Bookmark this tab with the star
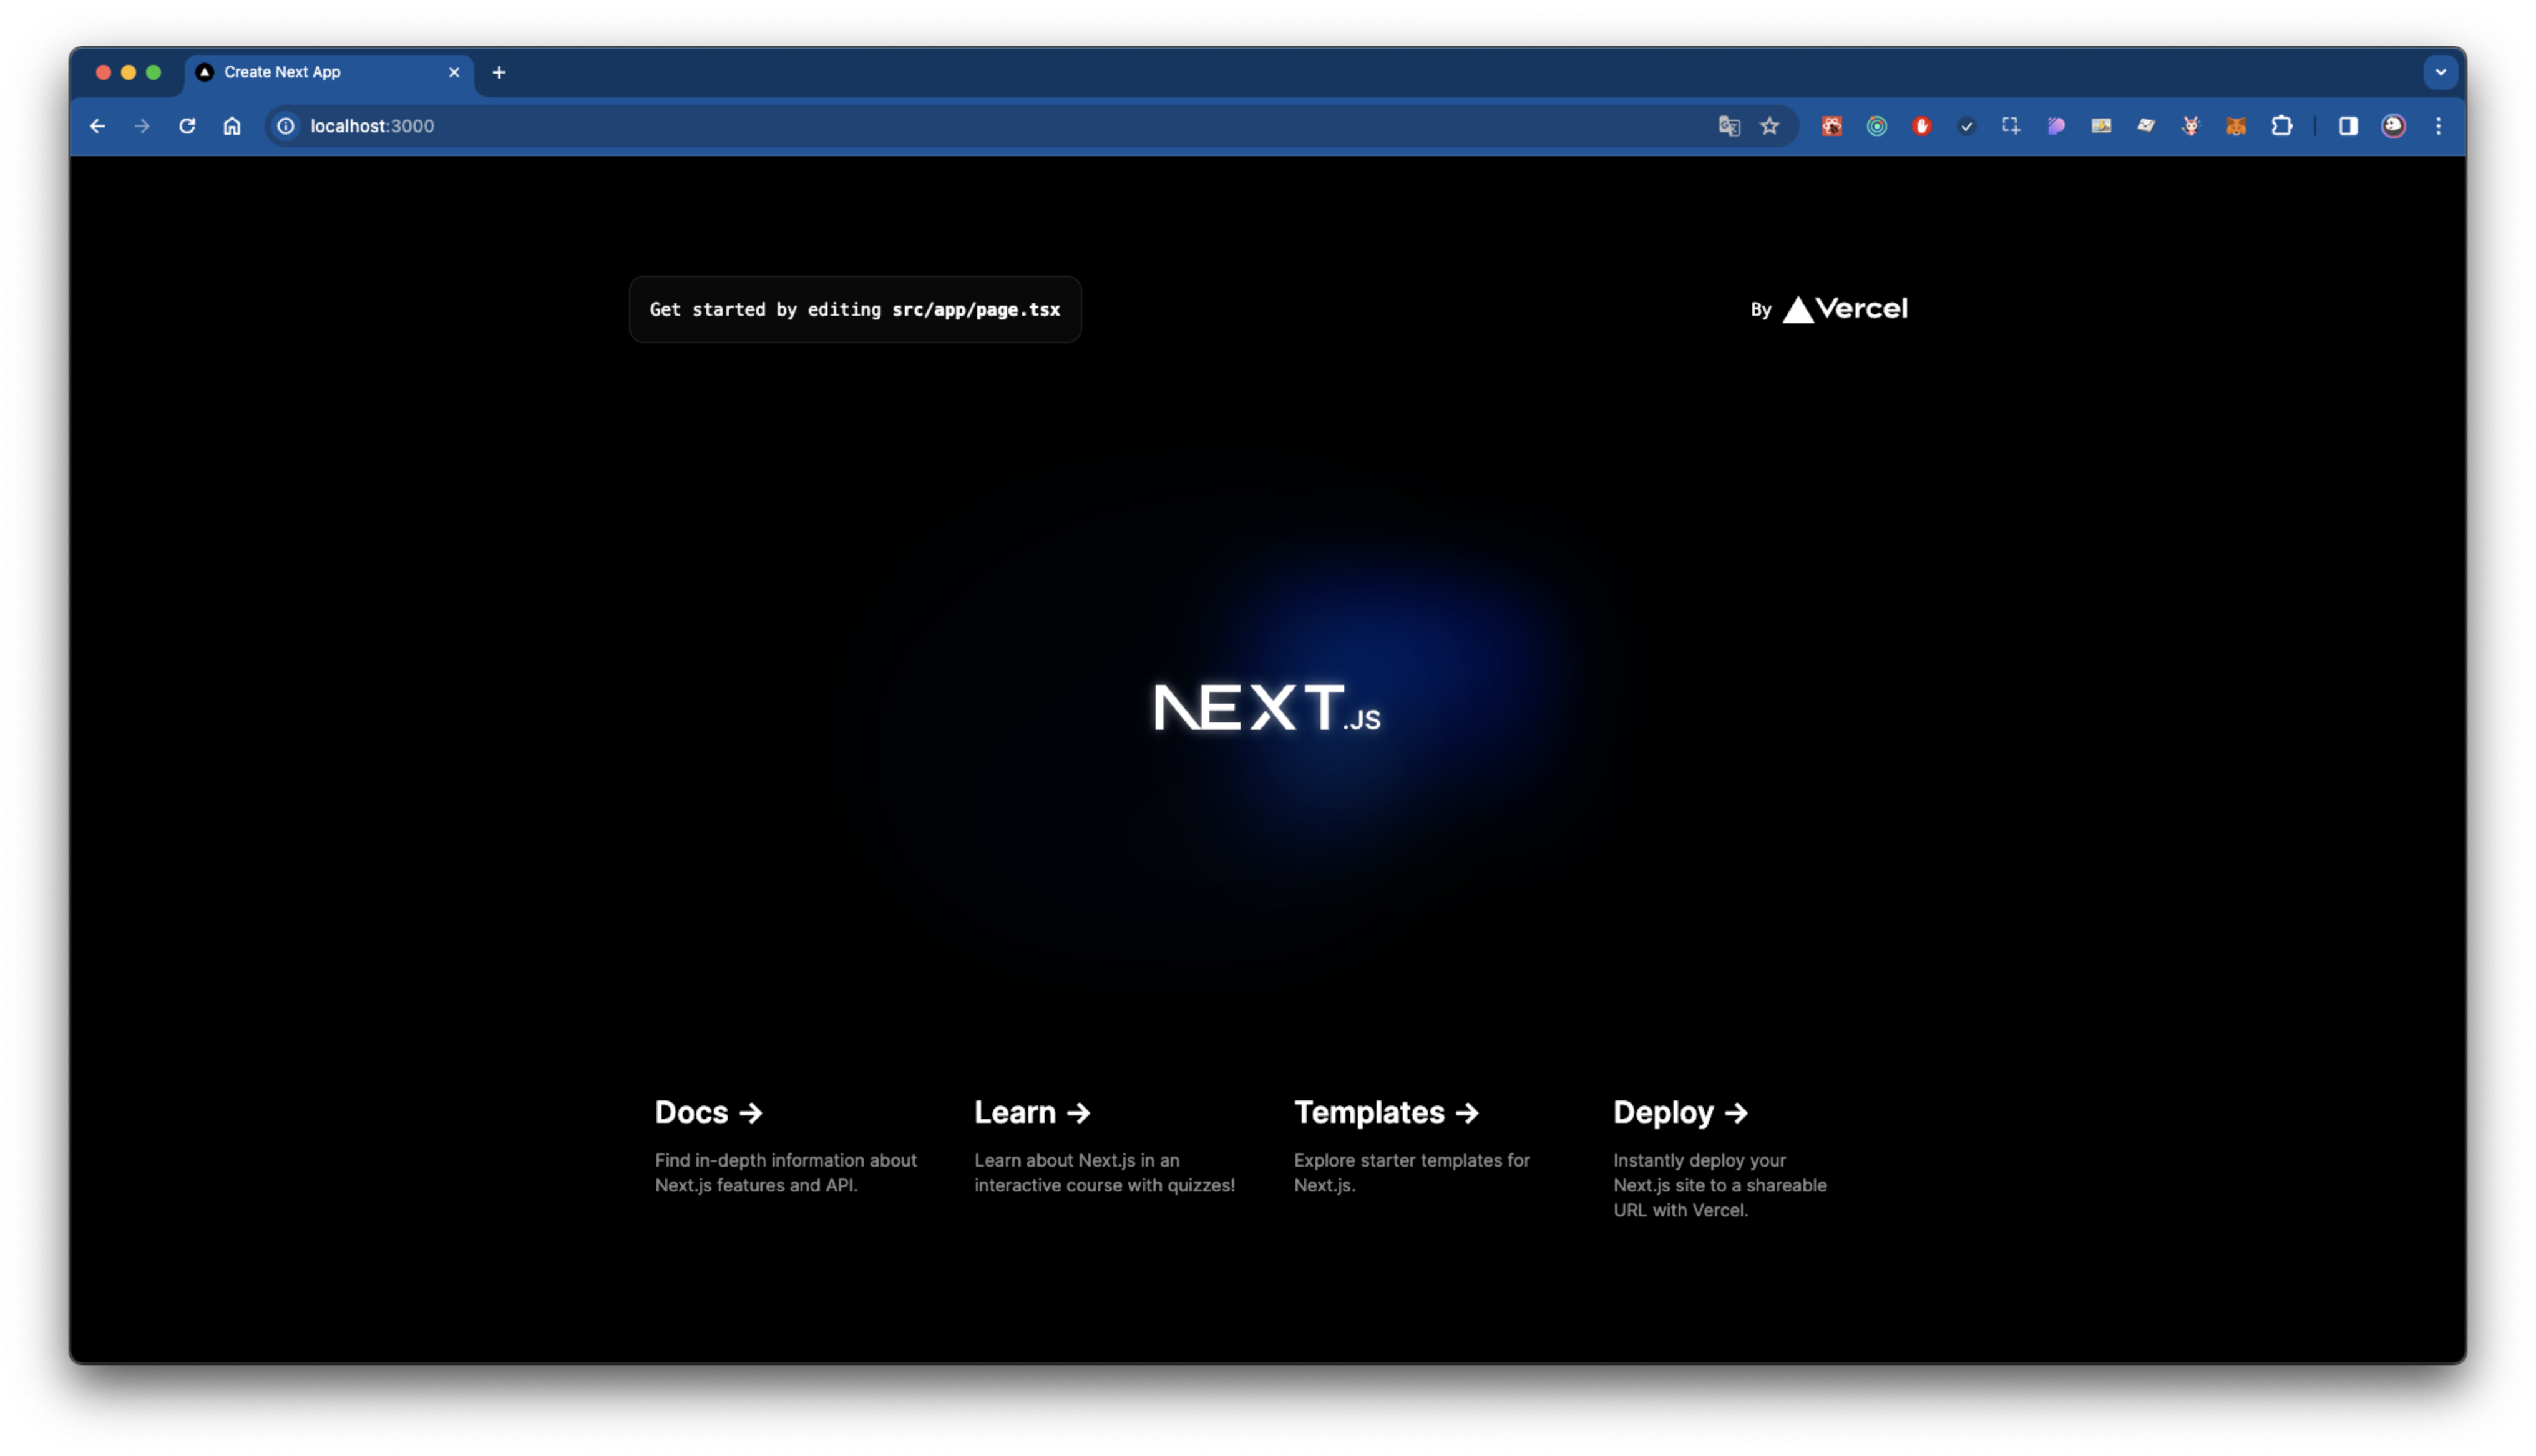 click(x=1770, y=126)
